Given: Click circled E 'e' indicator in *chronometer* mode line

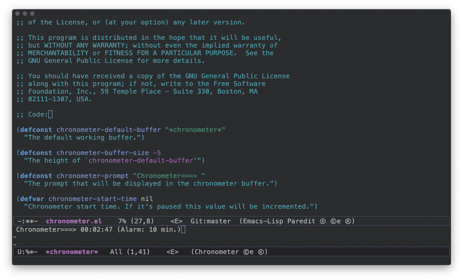Looking at the screenshot, I should pos(248,252).
